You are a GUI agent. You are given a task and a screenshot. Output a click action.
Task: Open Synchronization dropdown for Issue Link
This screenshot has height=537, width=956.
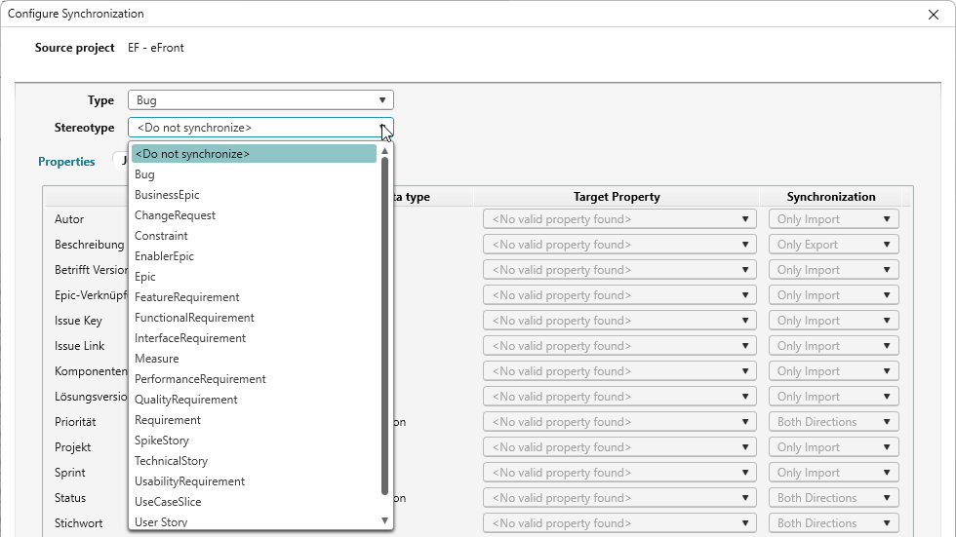point(833,346)
